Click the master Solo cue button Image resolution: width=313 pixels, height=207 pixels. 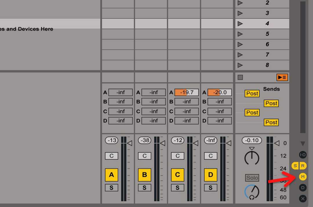point(252,178)
